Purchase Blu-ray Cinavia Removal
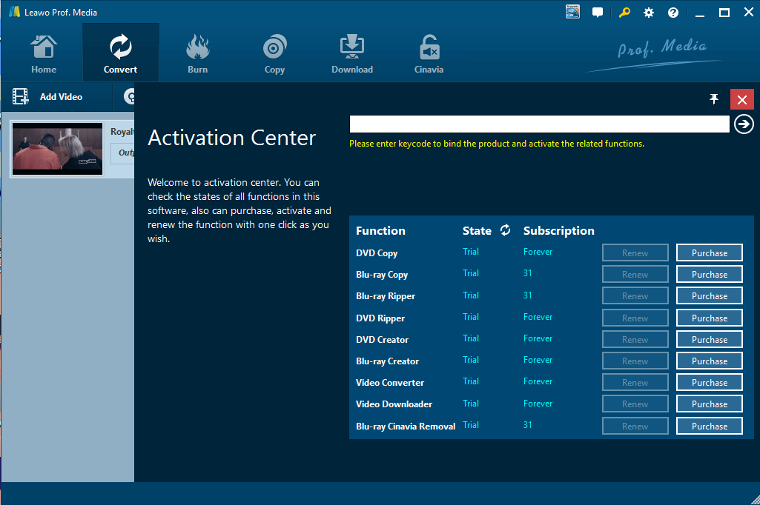The width and height of the screenshot is (760, 505). [710, 426]
